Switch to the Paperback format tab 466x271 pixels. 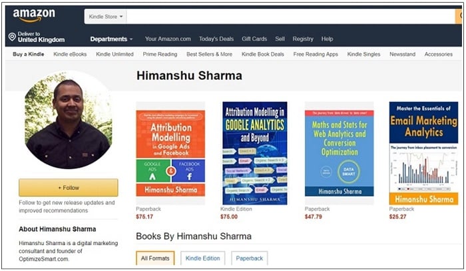(250, 258)
